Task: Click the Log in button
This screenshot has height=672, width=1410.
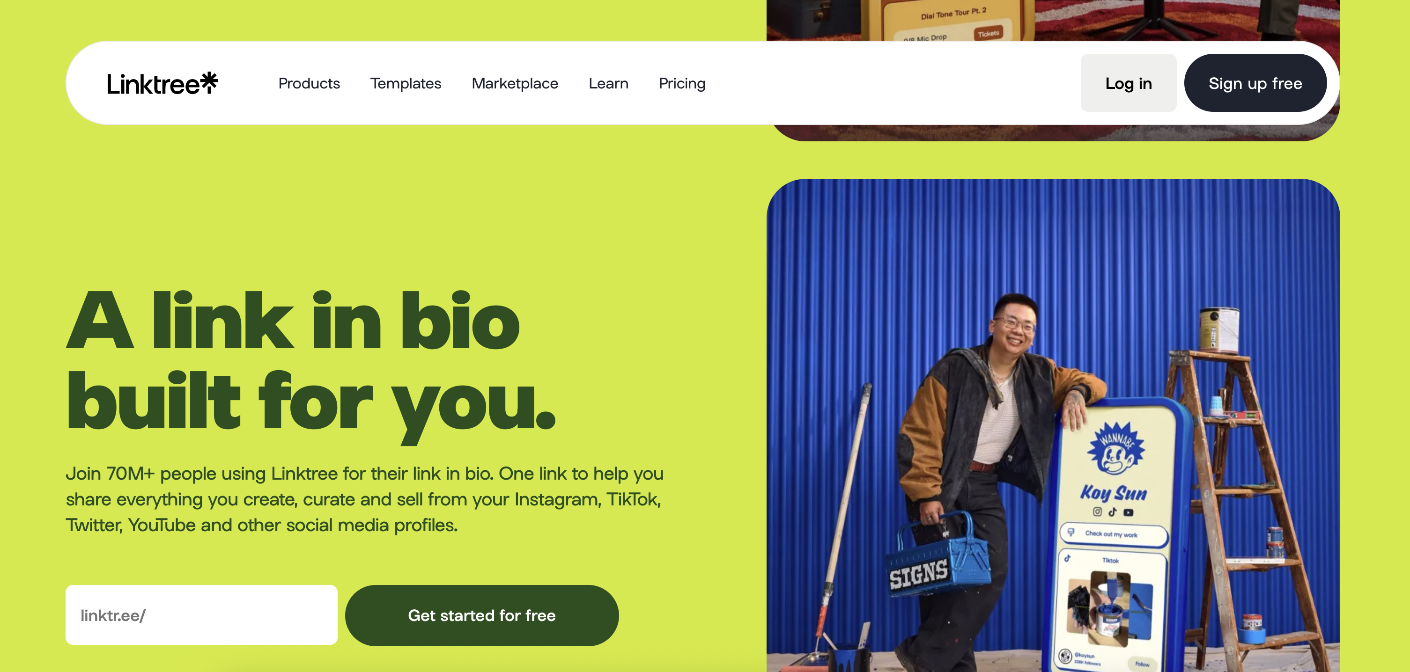Action: point(1128,83)
